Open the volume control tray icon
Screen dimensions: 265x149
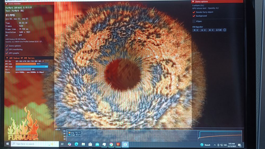pyautogui.click(x=225, y=145)
